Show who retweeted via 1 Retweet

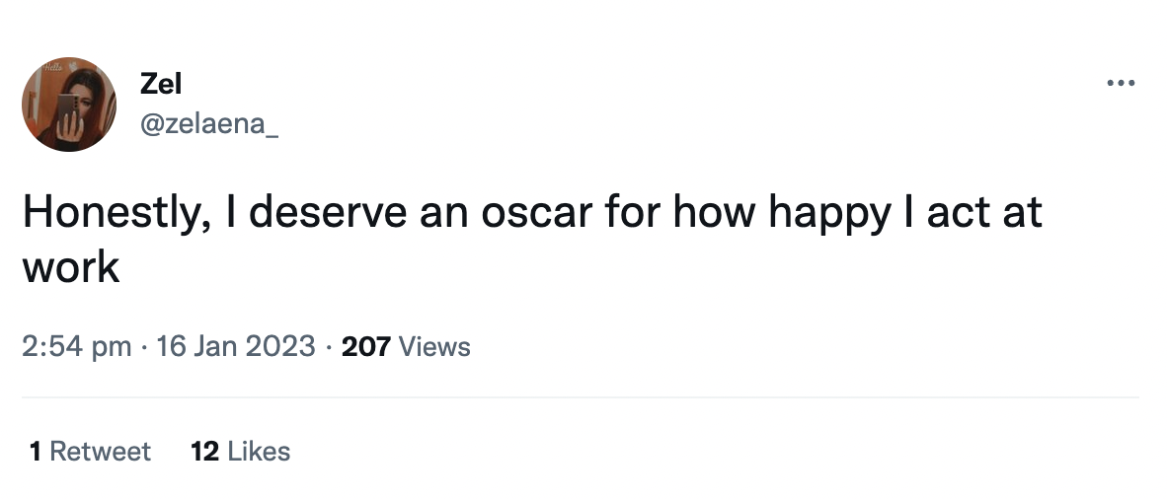tap(90, 452)
